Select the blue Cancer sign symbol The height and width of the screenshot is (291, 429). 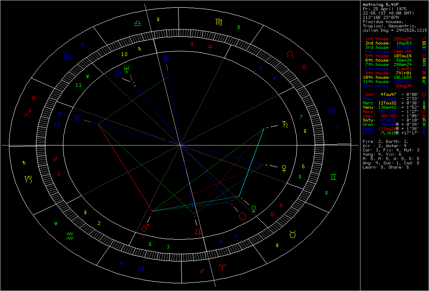pos(331,112)
